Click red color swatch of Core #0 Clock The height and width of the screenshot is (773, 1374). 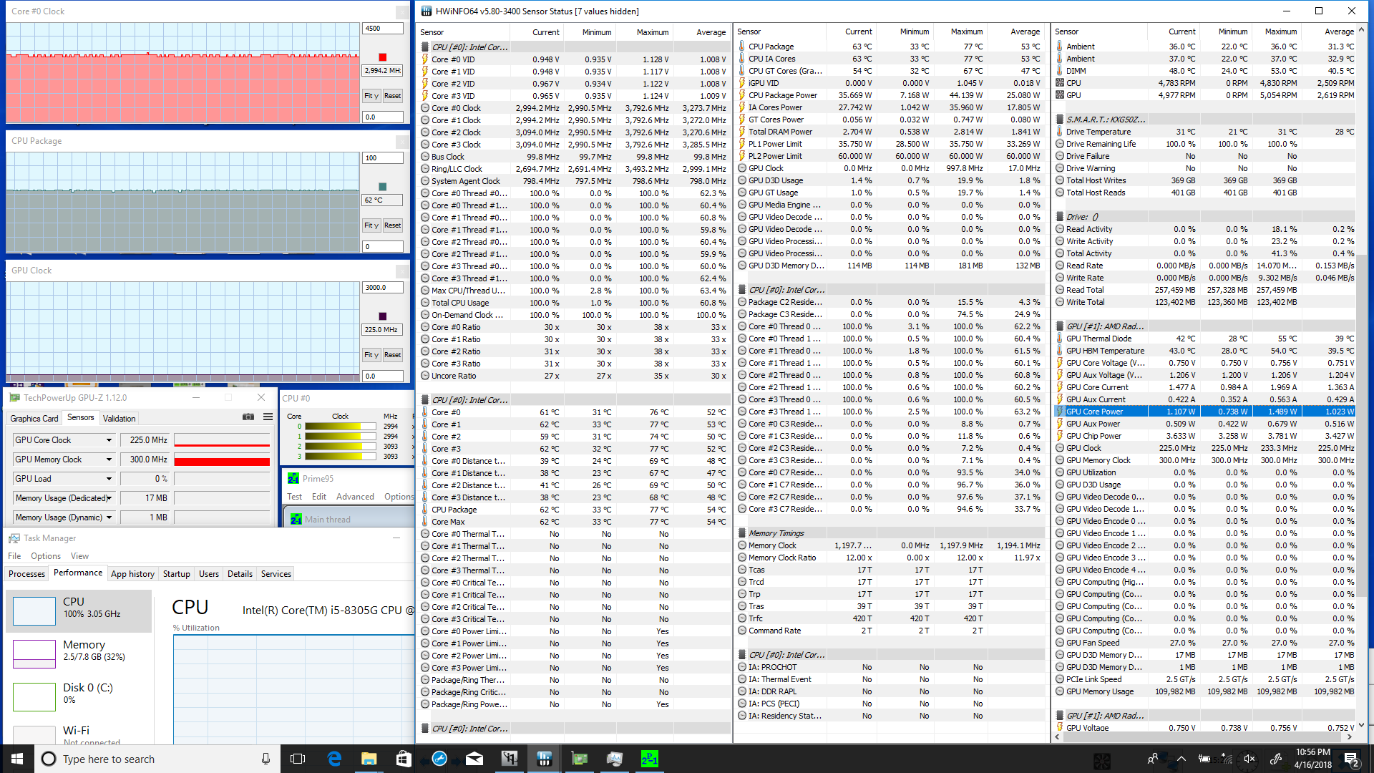click(382, 57)
